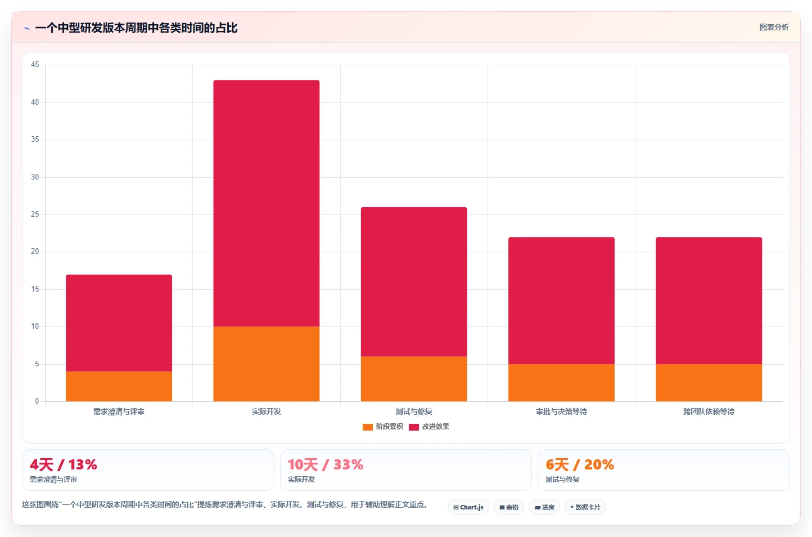
Task: Select the orange bar segment for 审批与决策等待
Action: click(x=561, y=383)
